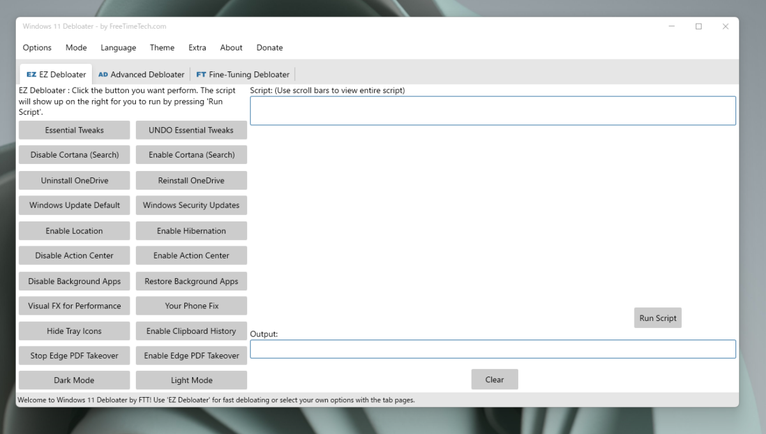Click Stop Edge PDF Takeover
766x434 pixels.
(x=74, y=355)
